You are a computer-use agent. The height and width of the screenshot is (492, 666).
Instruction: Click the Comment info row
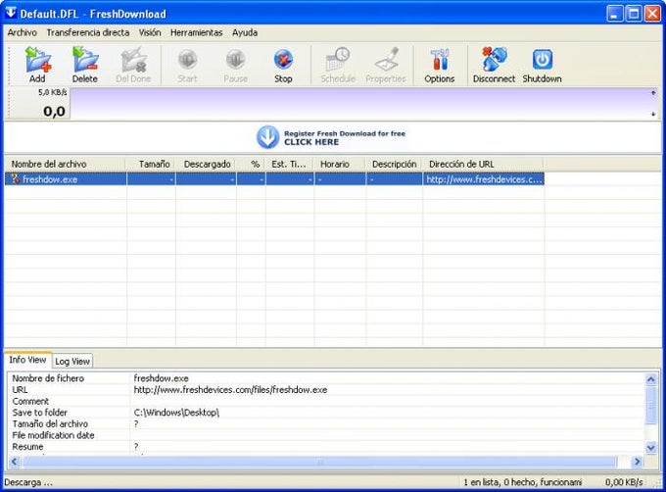[x=325, y=401]
